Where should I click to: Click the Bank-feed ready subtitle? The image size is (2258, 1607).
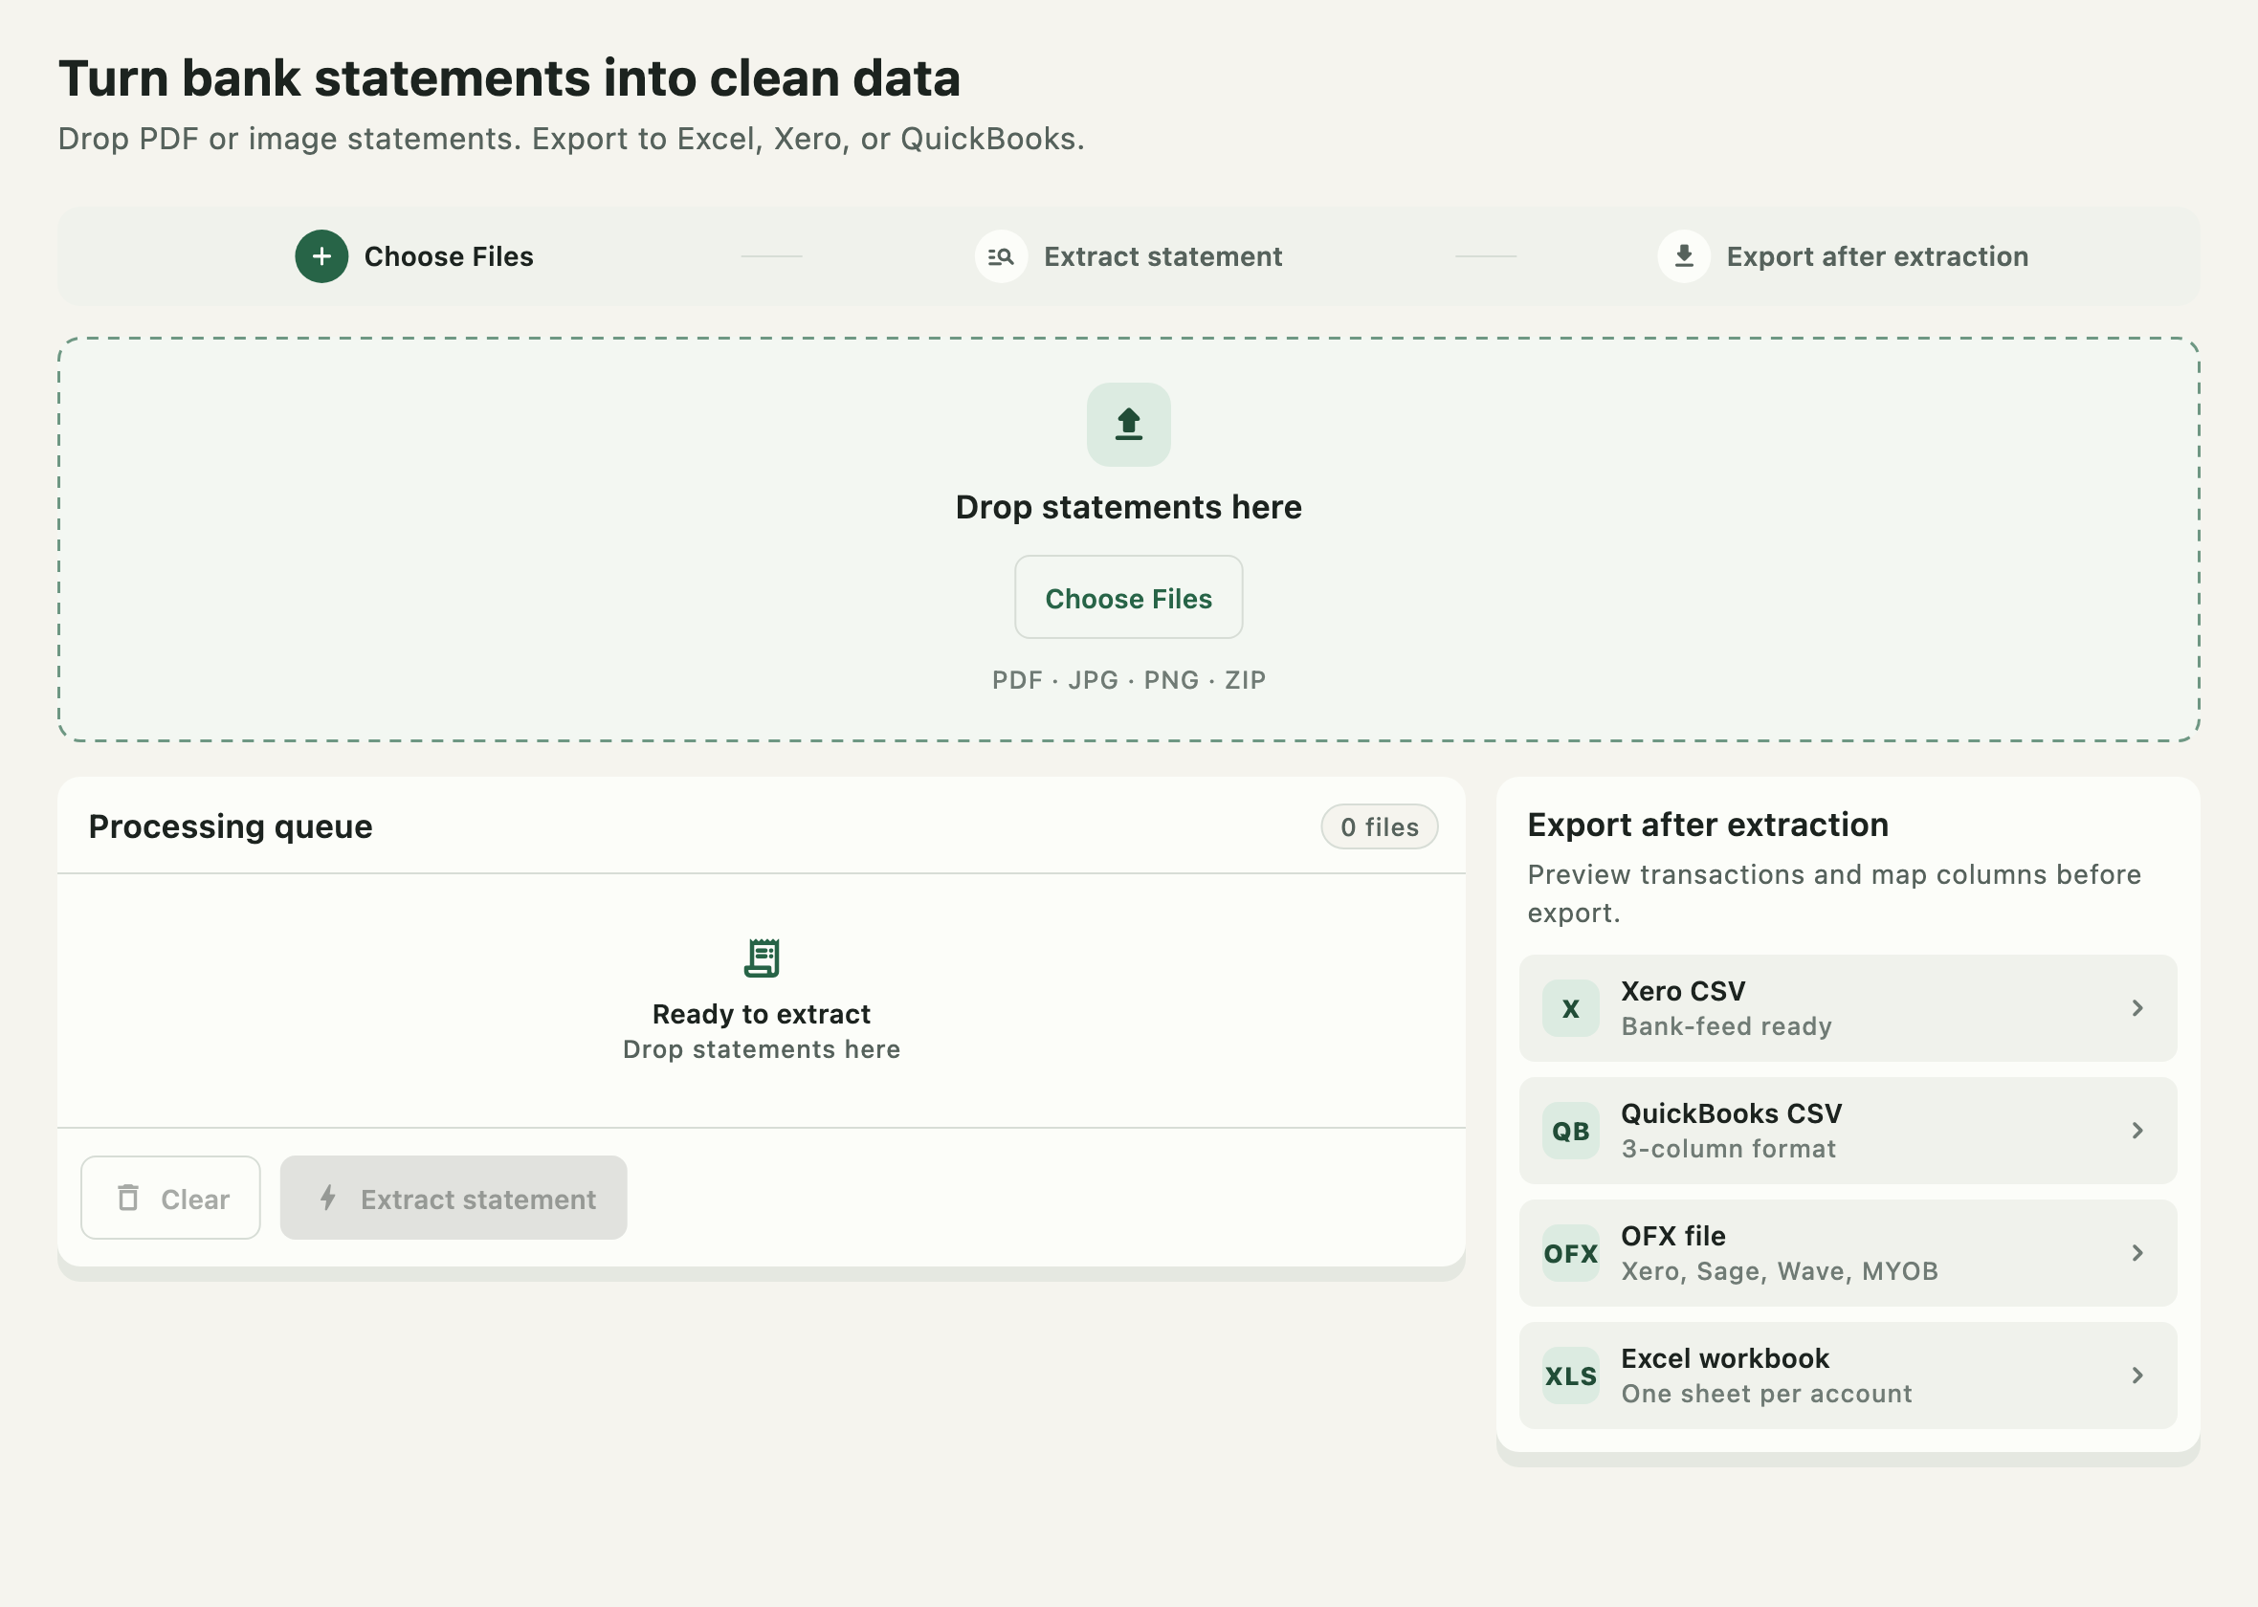point(1727,1027)
